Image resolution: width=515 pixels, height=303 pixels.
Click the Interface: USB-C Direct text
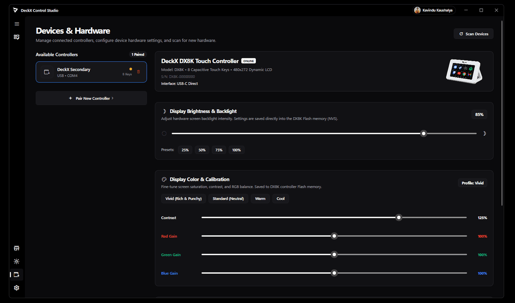point(179,84)
